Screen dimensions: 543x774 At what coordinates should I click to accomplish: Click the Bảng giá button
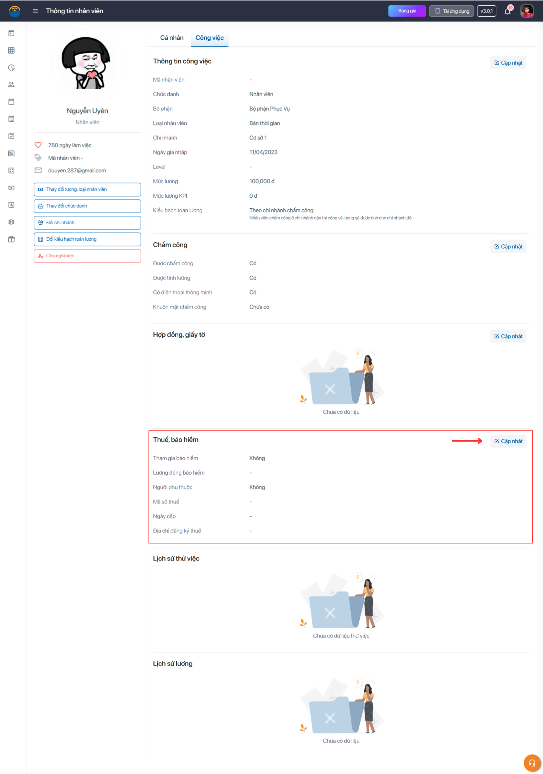[x=407, y=11]
